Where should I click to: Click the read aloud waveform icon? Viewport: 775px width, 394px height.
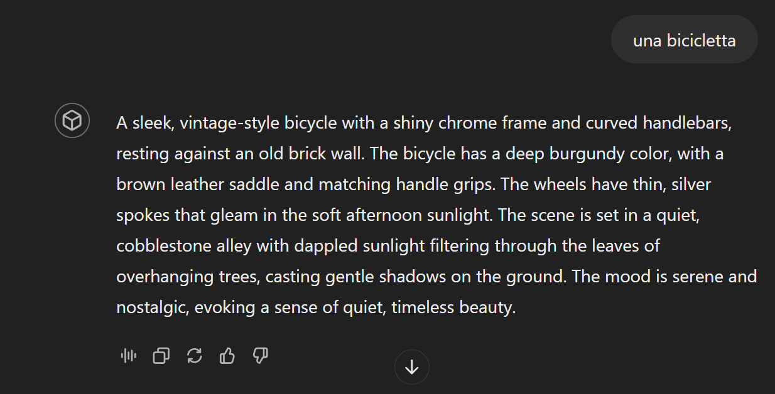(128, 356)
